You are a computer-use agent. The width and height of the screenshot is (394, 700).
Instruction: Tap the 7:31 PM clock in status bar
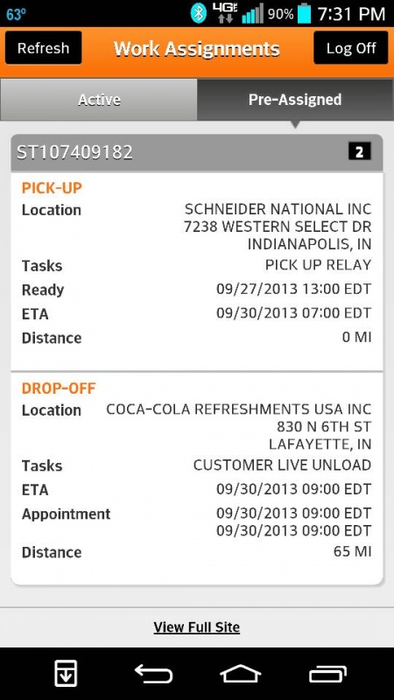coord(351,14)
